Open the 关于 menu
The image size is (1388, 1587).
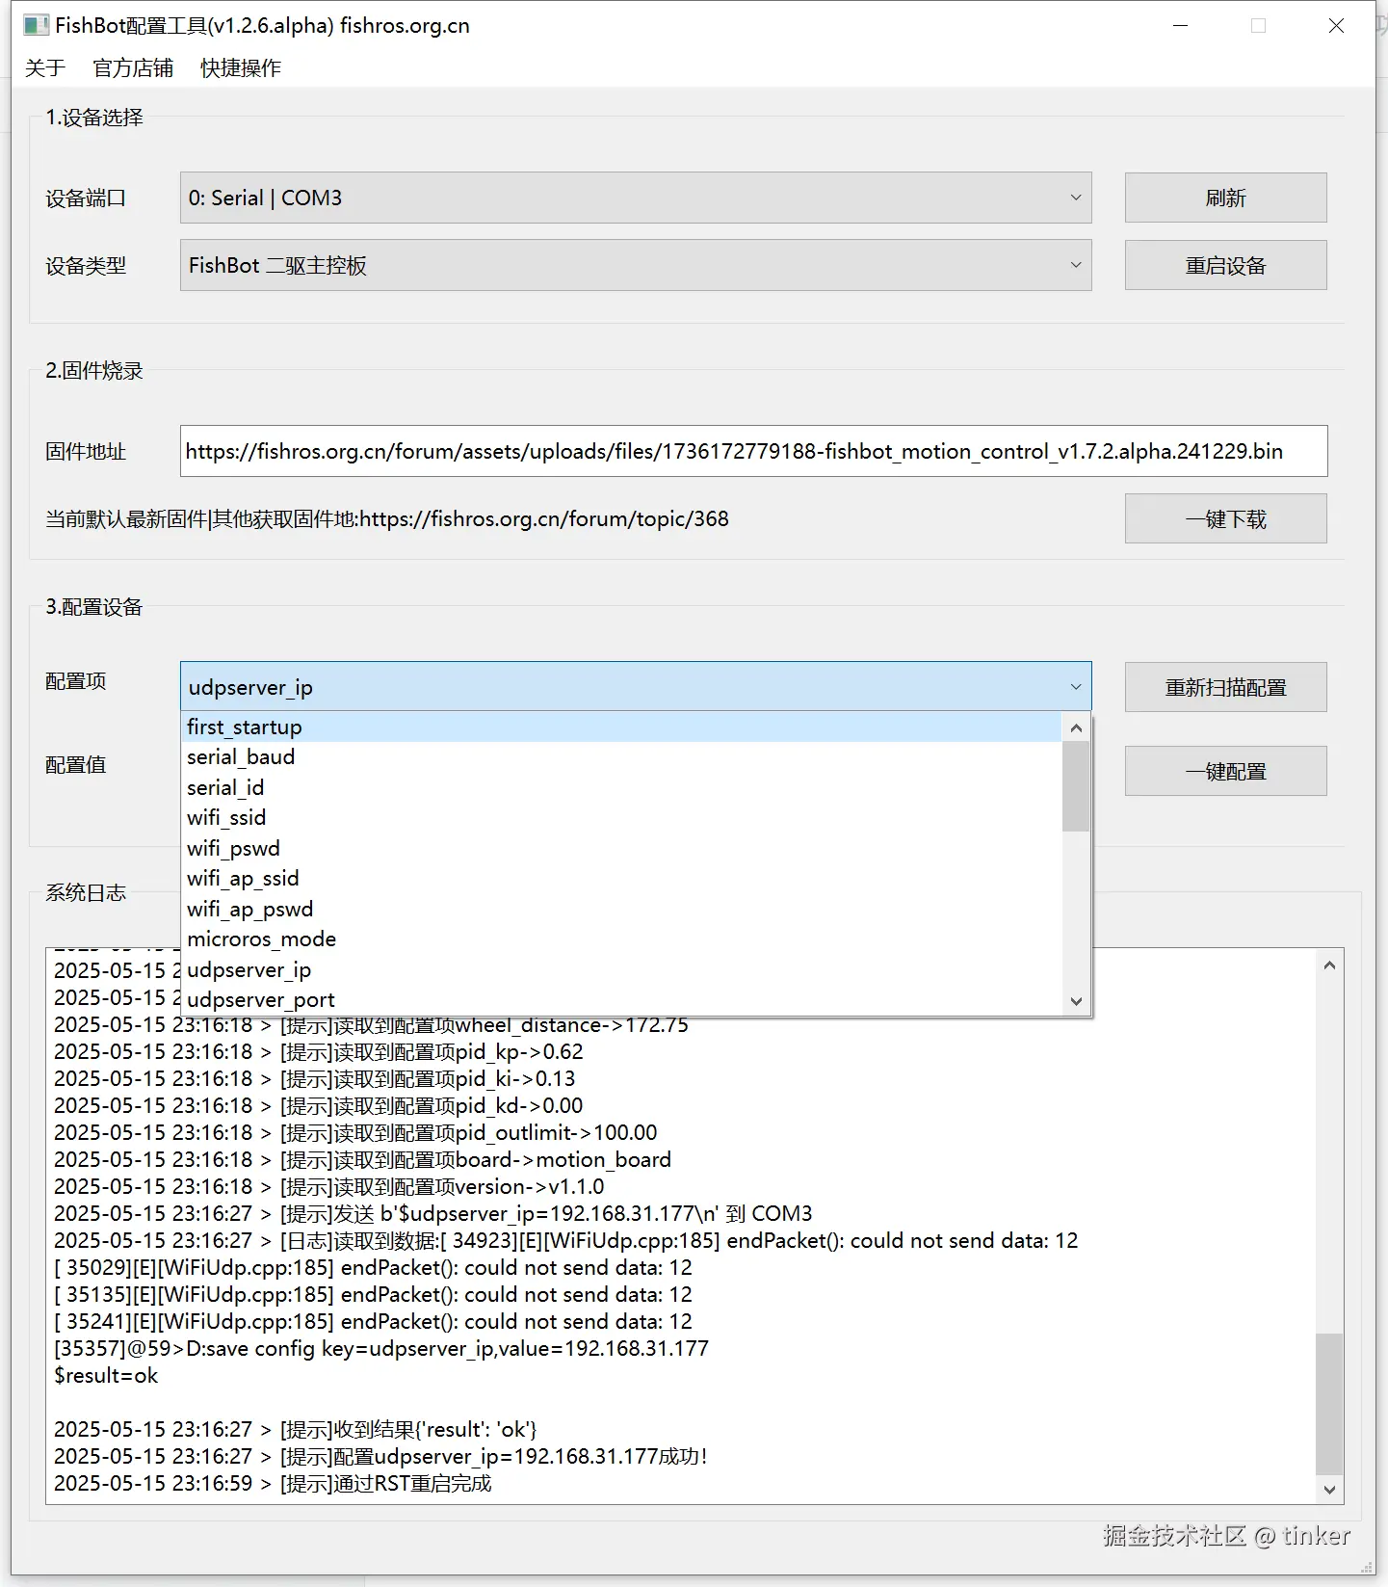click(44, 67)
